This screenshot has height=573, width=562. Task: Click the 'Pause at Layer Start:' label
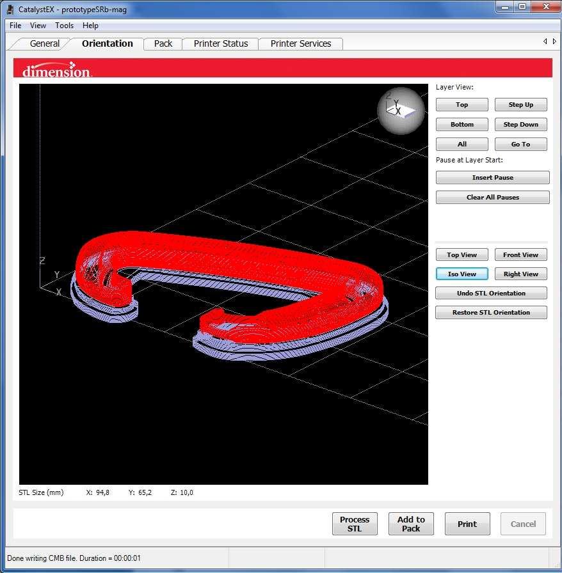(469, 160)
